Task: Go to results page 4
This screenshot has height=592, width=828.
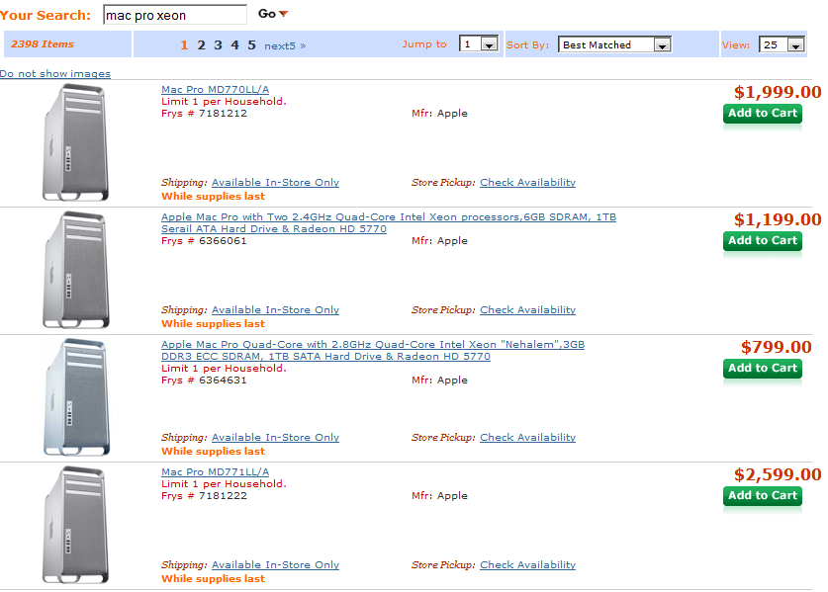Action: 235,45
